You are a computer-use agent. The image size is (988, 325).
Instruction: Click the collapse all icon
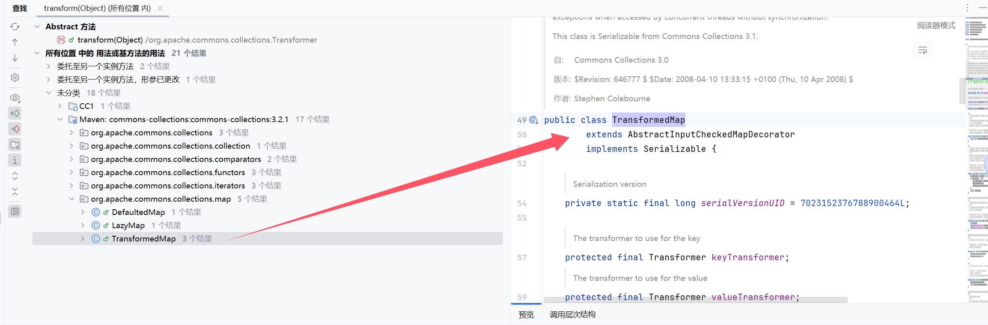pyautogui.click(x=15, y=192)
